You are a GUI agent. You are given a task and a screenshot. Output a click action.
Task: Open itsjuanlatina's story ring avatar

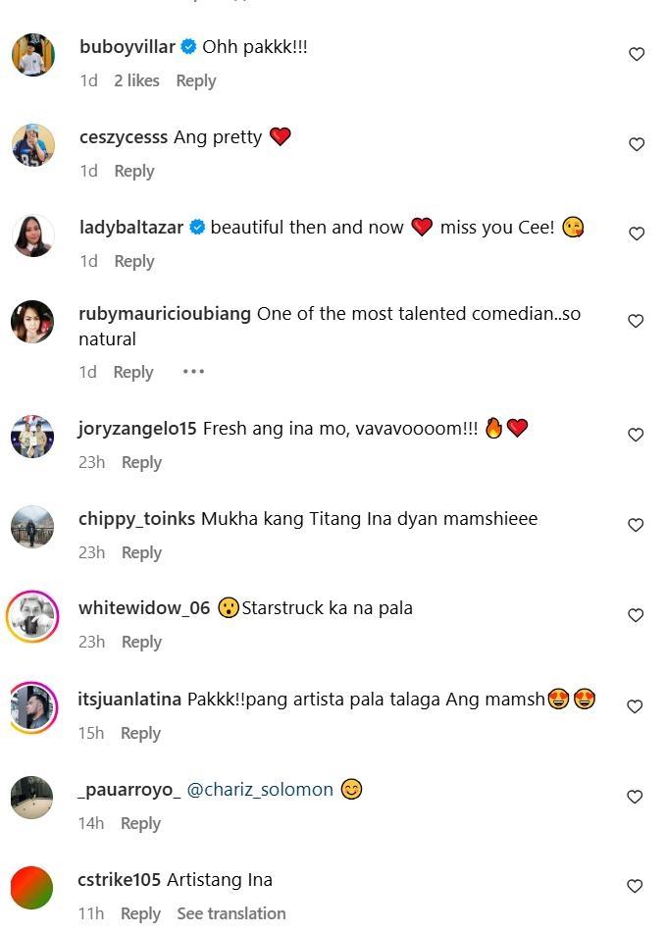[x=32, y=707]
